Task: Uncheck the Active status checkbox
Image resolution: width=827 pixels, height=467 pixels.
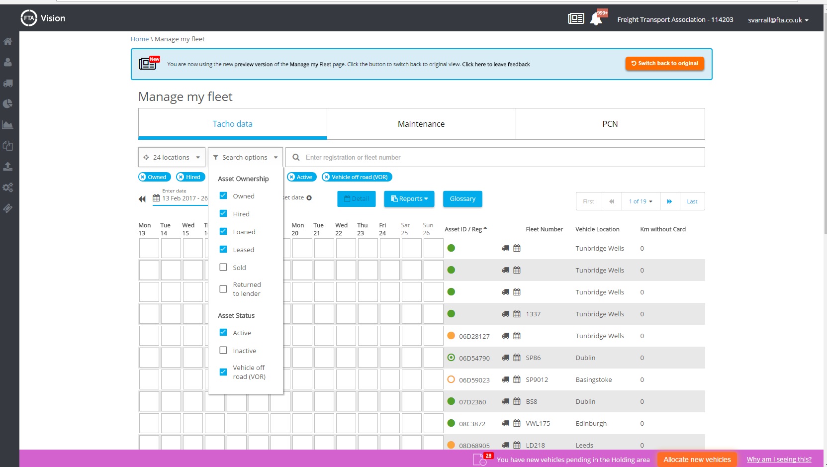Action: point(223,332)
